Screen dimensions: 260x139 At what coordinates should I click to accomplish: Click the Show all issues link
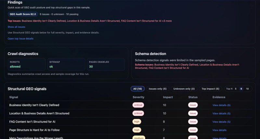pyautogui.click(x=16, y=27)
